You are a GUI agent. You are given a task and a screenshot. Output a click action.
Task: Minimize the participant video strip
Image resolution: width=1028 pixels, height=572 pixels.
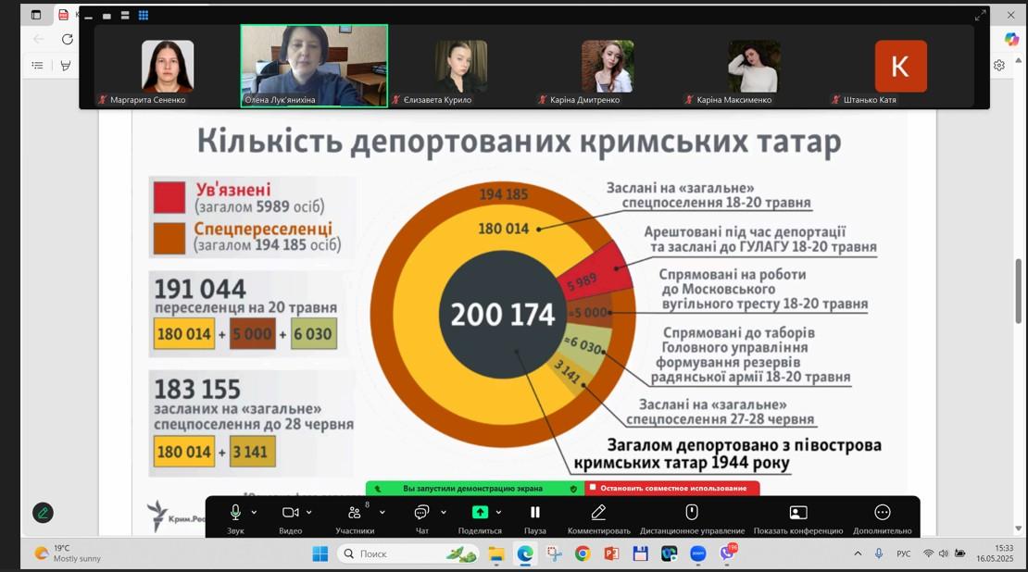pyautogui.click(x=89, y=16)
